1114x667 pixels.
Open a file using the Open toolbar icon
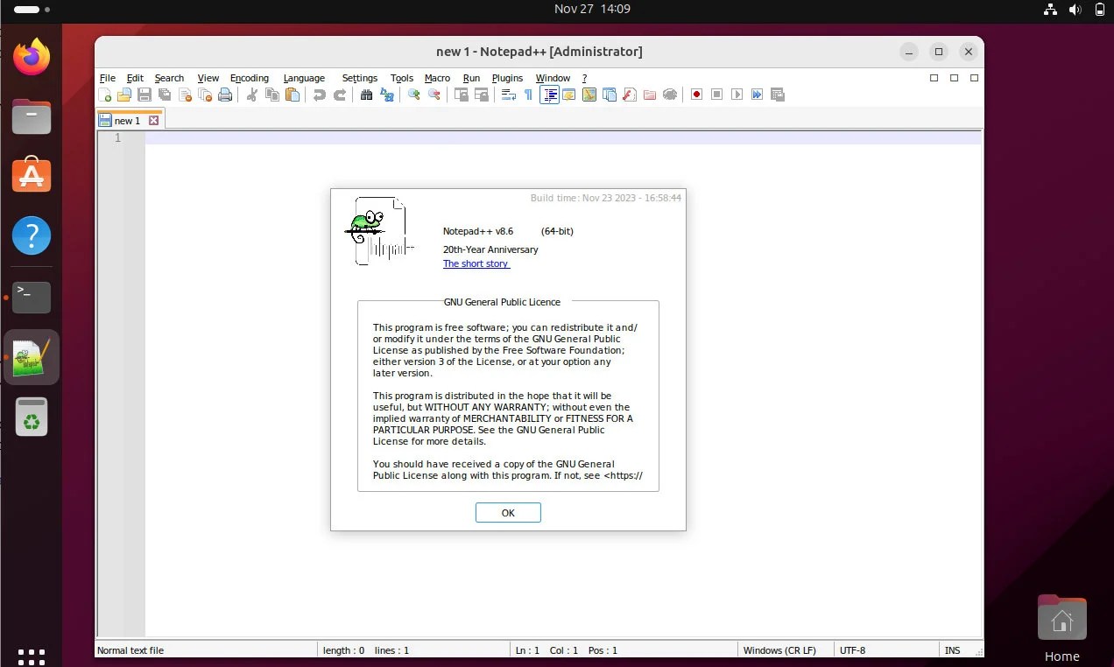125,95
